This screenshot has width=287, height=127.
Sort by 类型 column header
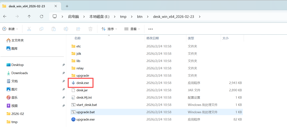pos(191,38)
